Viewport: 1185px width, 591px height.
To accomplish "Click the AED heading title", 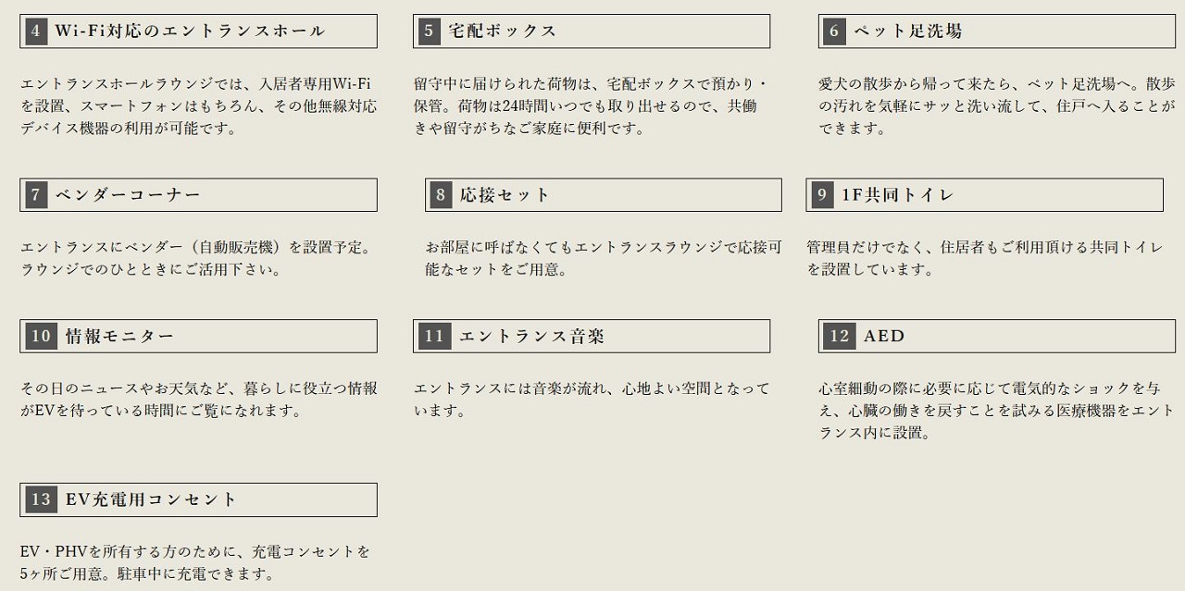I will [x=884, y=337].
